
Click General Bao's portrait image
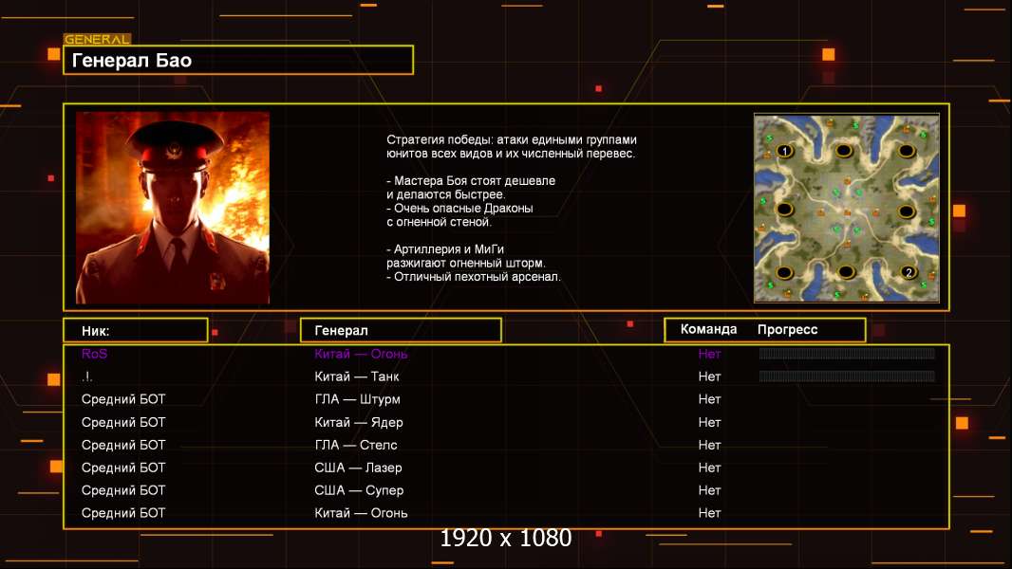pos(173,208)
